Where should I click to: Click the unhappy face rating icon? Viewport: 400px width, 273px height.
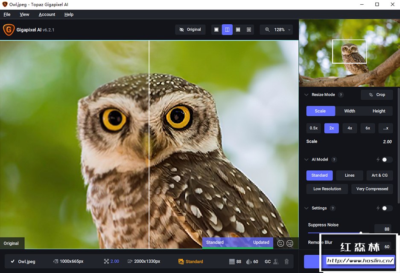[290, 243]
